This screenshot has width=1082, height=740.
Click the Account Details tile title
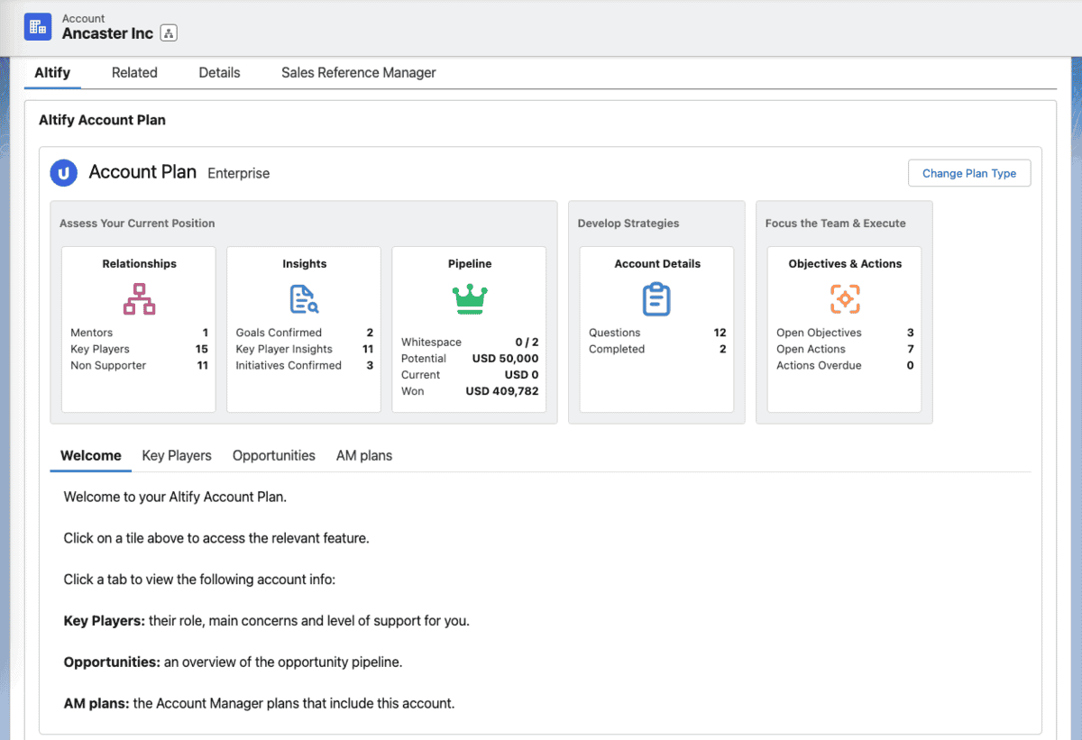[657, 264]
